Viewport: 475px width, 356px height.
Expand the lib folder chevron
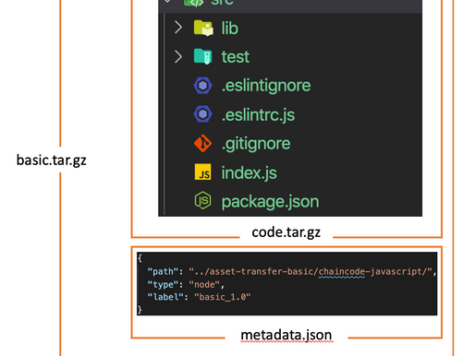(178, 28)
